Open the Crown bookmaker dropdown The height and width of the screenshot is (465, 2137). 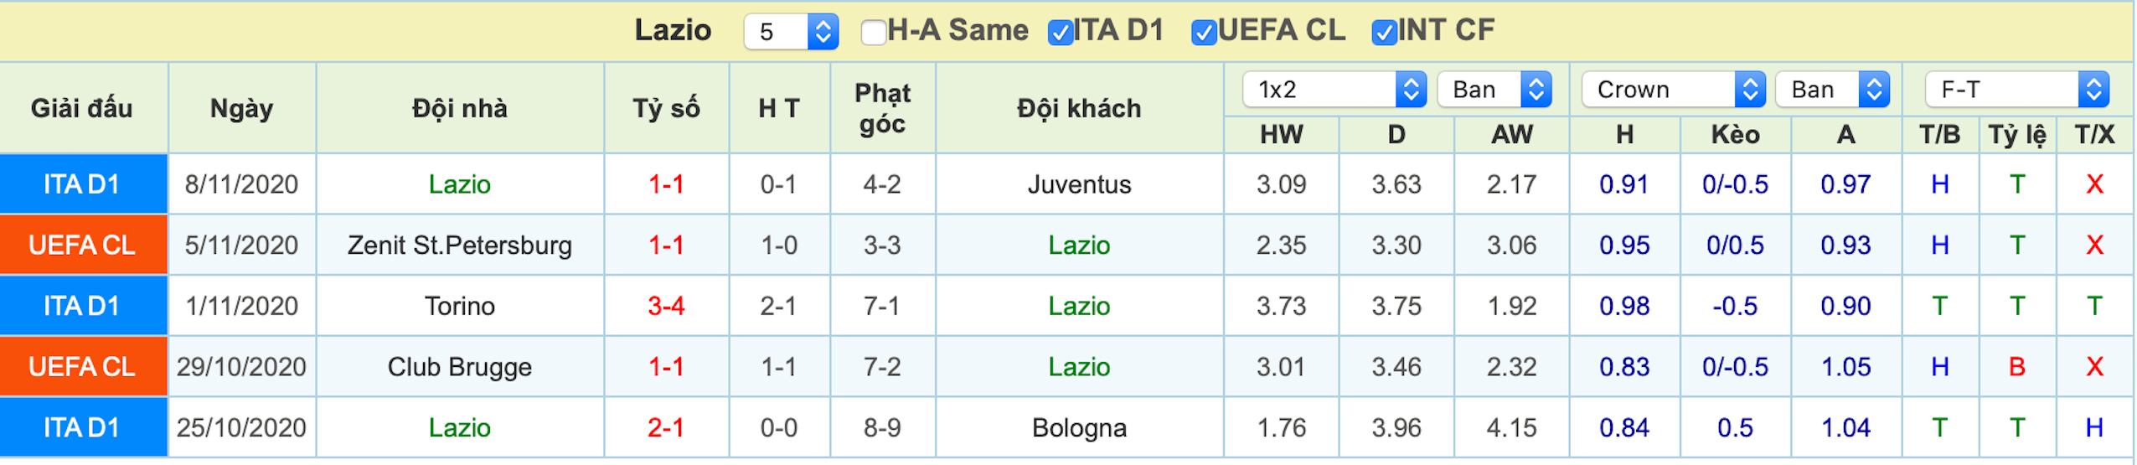[1673, 90]
